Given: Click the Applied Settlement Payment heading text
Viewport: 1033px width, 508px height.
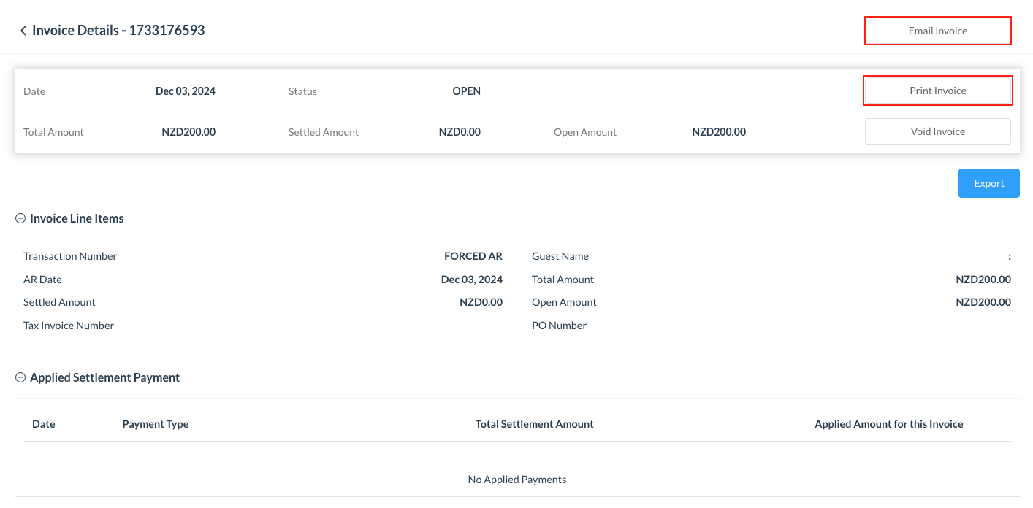Looking at the screenshot, I should [x=104, y=377].
